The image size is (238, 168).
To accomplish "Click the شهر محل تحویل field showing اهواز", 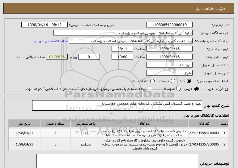I will (x=169, y=73).
